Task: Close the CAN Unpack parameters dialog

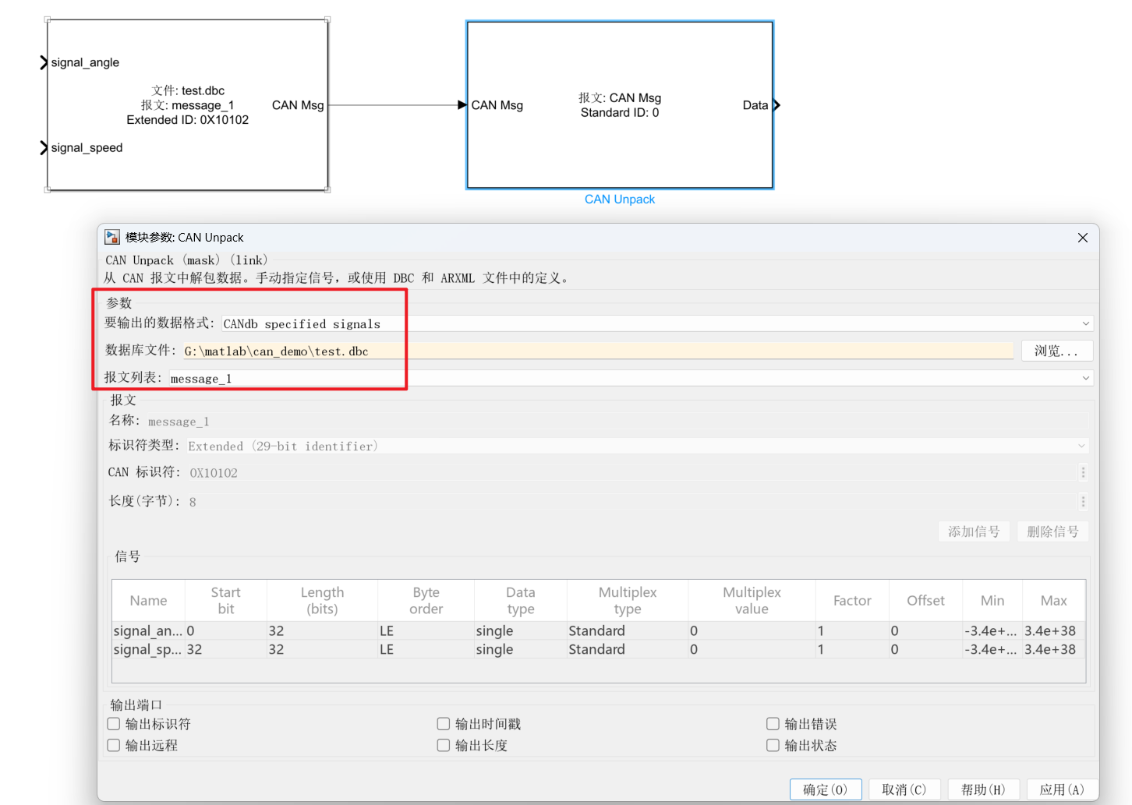Action: click(1082, 238)
